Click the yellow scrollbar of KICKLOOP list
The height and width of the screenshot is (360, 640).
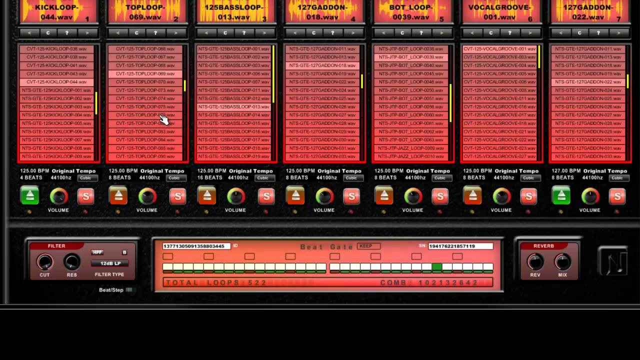pos(96,103)
